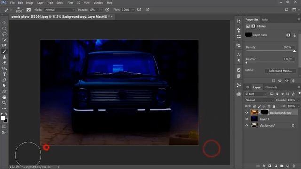Open the Character panel icon

click(238, 54)
